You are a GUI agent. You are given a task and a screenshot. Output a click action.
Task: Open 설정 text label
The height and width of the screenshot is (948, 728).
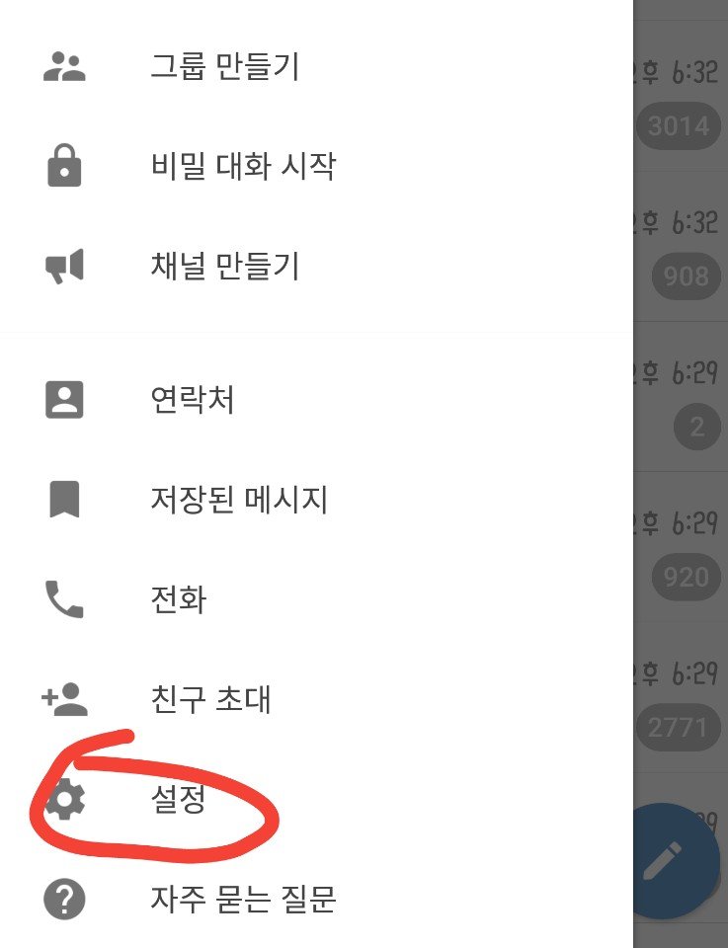[x=178, y=799]
